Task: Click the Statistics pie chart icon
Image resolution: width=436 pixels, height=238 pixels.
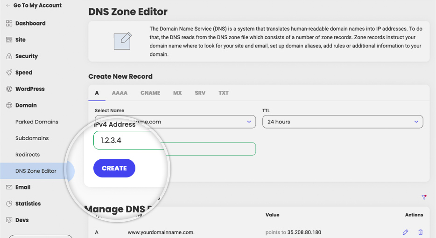Action: 9,204
